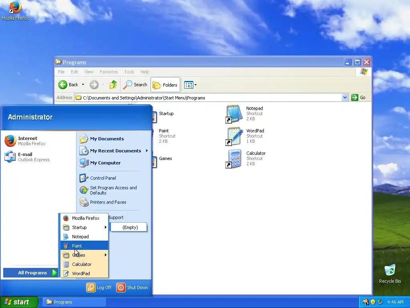Open the Edit menu

pos(74,72)
